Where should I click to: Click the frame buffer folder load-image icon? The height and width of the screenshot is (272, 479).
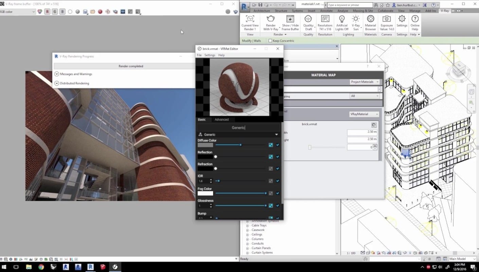point(93,12)
